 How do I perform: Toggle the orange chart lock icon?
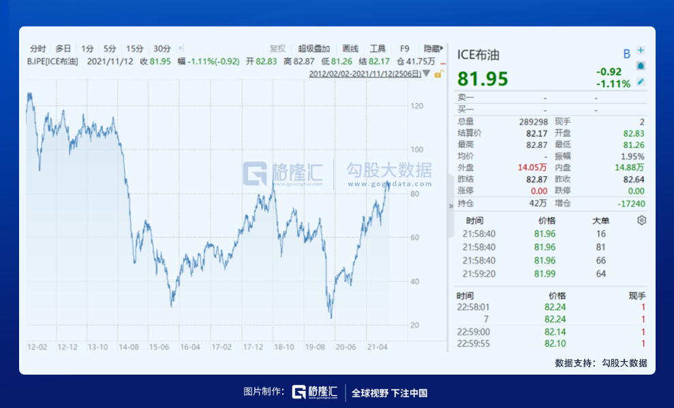[438, 74]
